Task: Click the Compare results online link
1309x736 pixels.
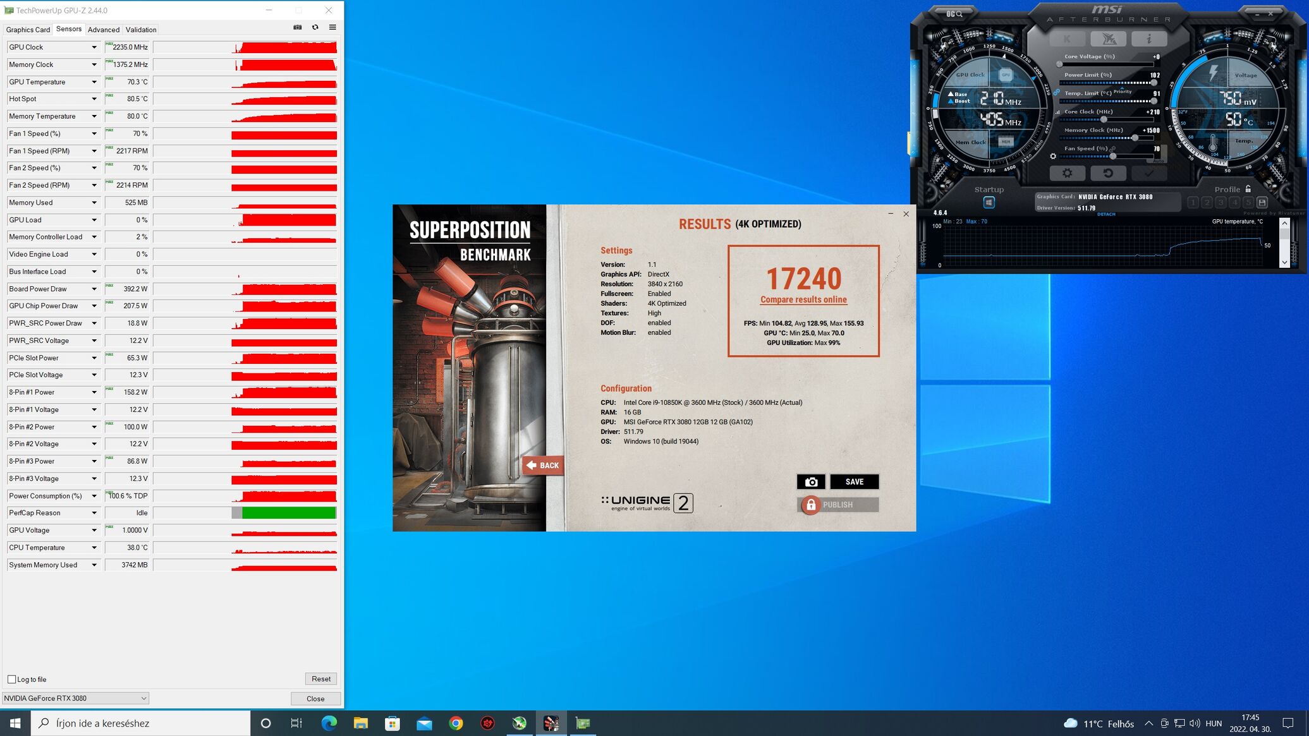Action: (x=803, y=299)
